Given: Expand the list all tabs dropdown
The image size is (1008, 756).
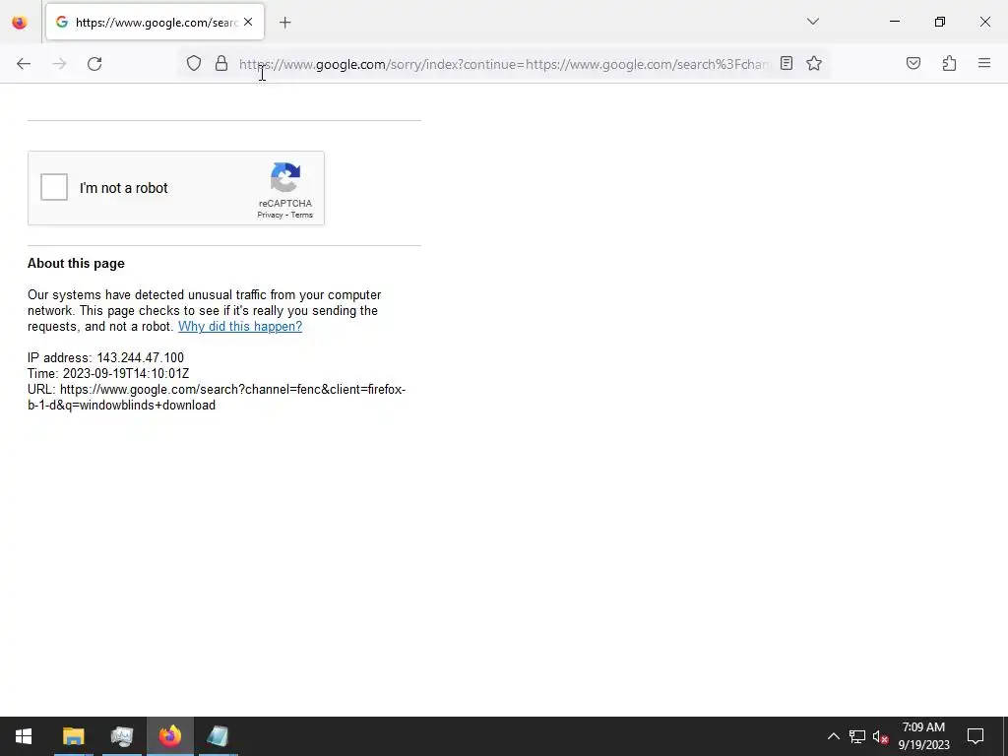Looking at the screenshot, I should 813,22.
